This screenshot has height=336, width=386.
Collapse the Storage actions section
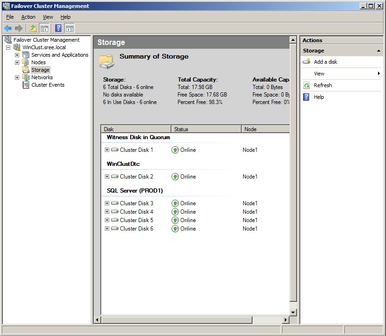pyautogui.click(x=379, y=51)
